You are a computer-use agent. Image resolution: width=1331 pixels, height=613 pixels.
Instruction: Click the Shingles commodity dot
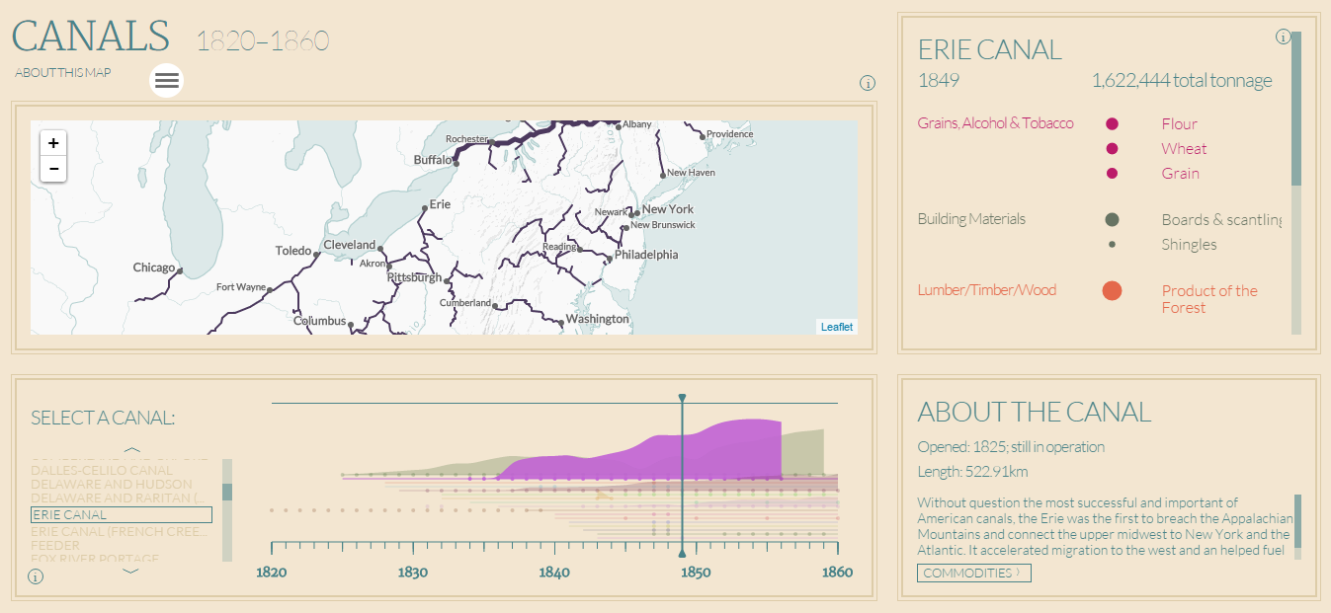coord(1112,244)
